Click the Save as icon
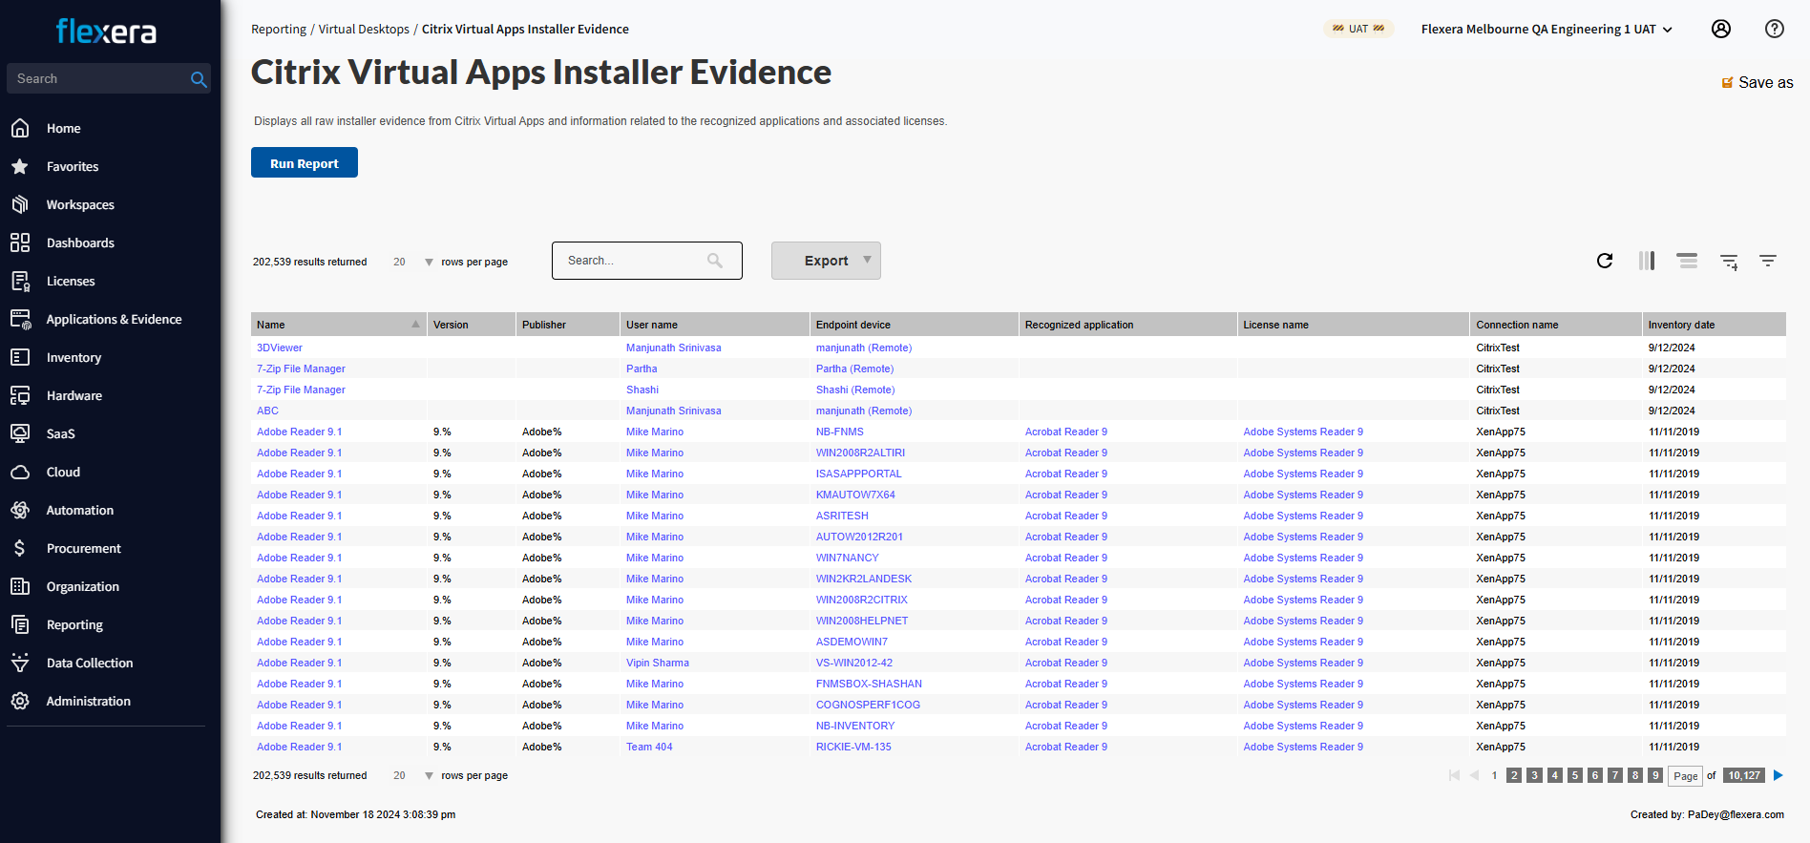 coord(1727,83)
